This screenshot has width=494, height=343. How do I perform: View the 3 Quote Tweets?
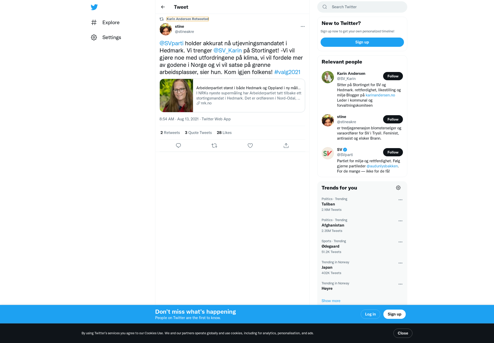point(198,133)
